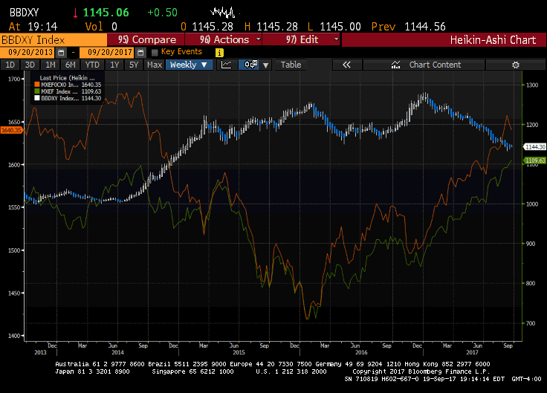Click the Prev 1144.56 value
This screenshot has width=547, height=393.
pyautogui.click(x=425, y=27)
